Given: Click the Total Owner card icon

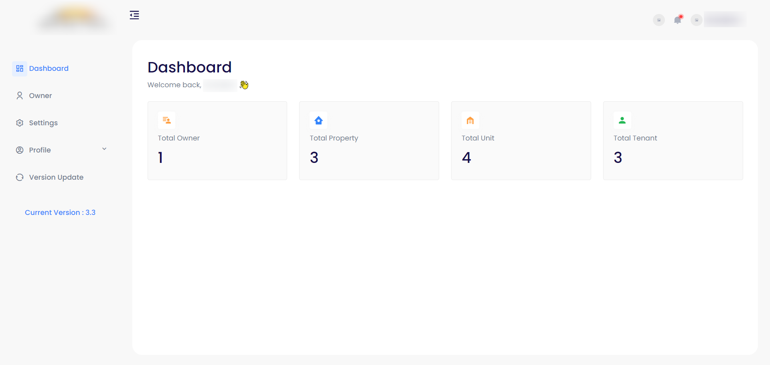Looking at the screenshot, I should pyautogui.click(x=166, y=120).
